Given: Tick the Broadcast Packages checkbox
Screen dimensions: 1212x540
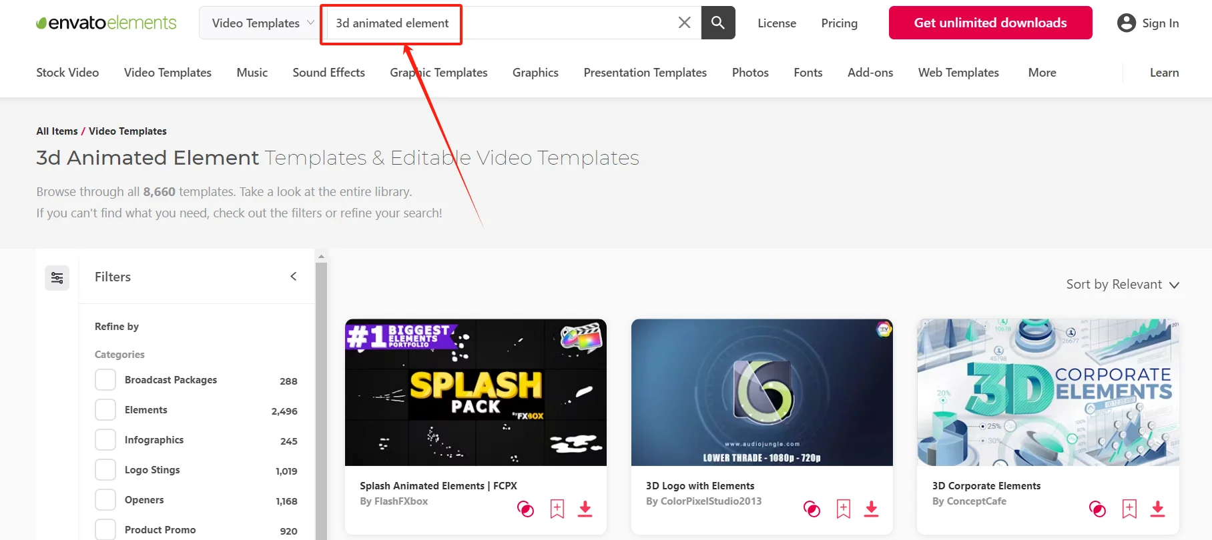Looking at the screenshot, I should 105,380.
